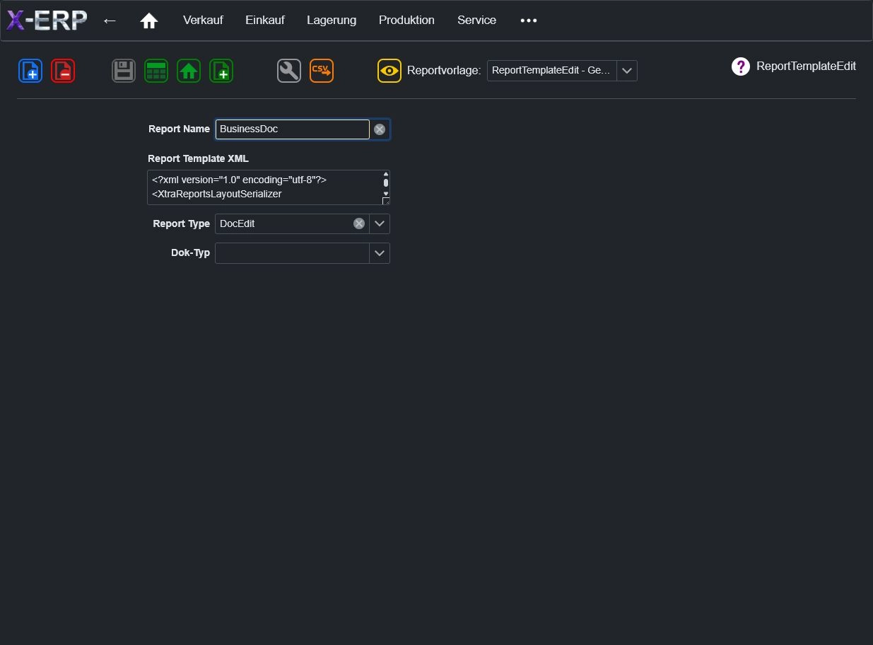
Task: Click the green house icon in toolbar
Action: [189, 71]
